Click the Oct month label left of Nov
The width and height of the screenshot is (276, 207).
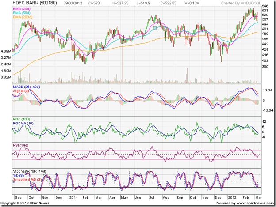pyautogui.click(x=31, y=198)
